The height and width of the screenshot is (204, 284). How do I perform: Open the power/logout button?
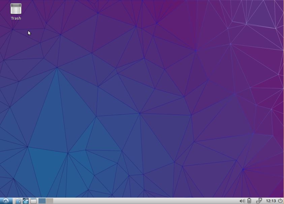tap(280, 201)
